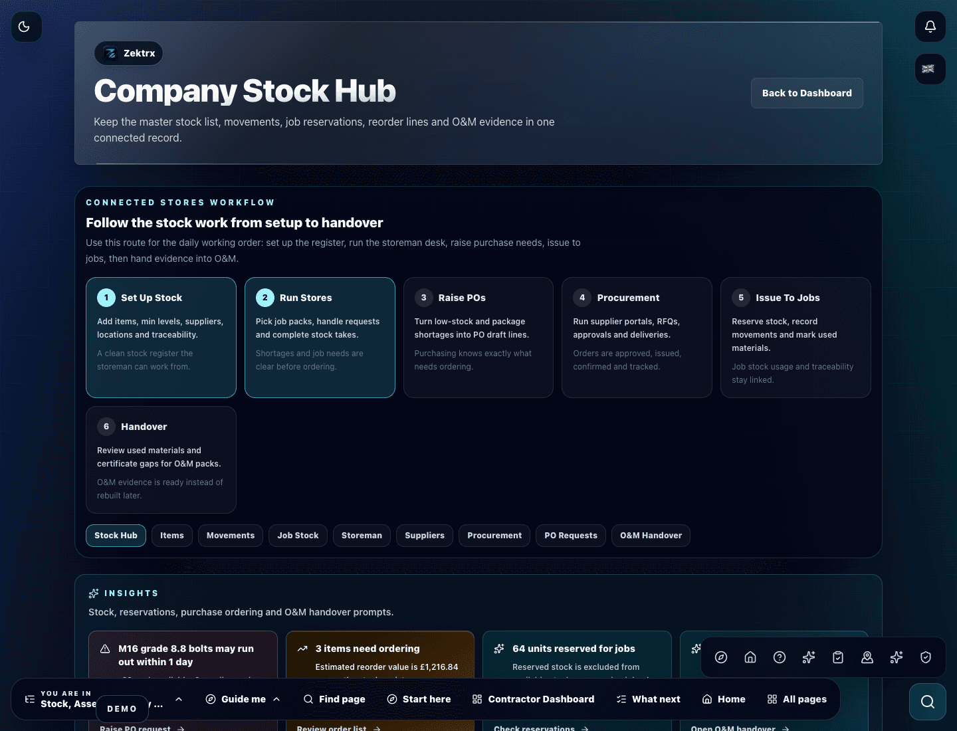Screen dimensions: 957x731
Task: Open step 6 Handover card
Action: click(x=161, y=460)
